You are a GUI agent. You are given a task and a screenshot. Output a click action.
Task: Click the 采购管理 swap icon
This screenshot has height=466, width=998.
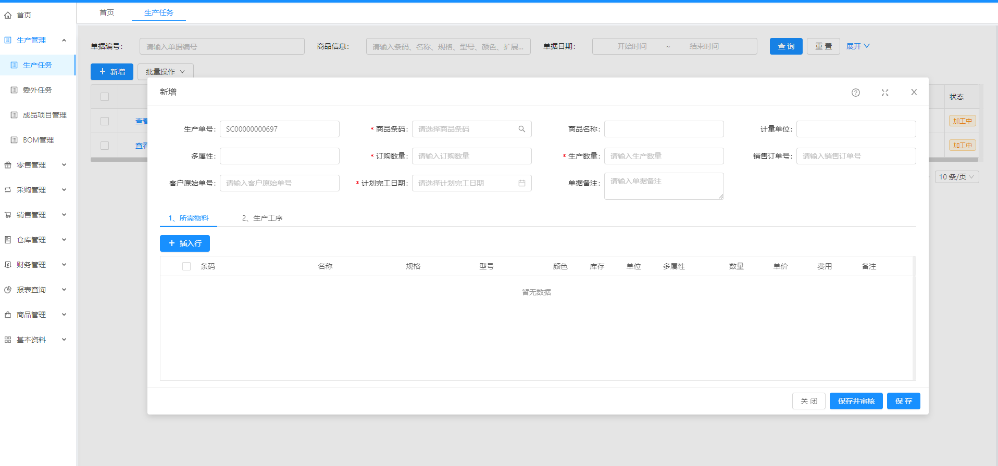pyautogui.click(x=8, y=190)
